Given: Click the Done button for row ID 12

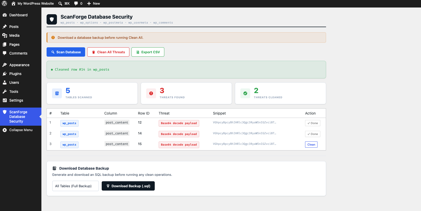Looking at the screenshot, I should [313, 123].
